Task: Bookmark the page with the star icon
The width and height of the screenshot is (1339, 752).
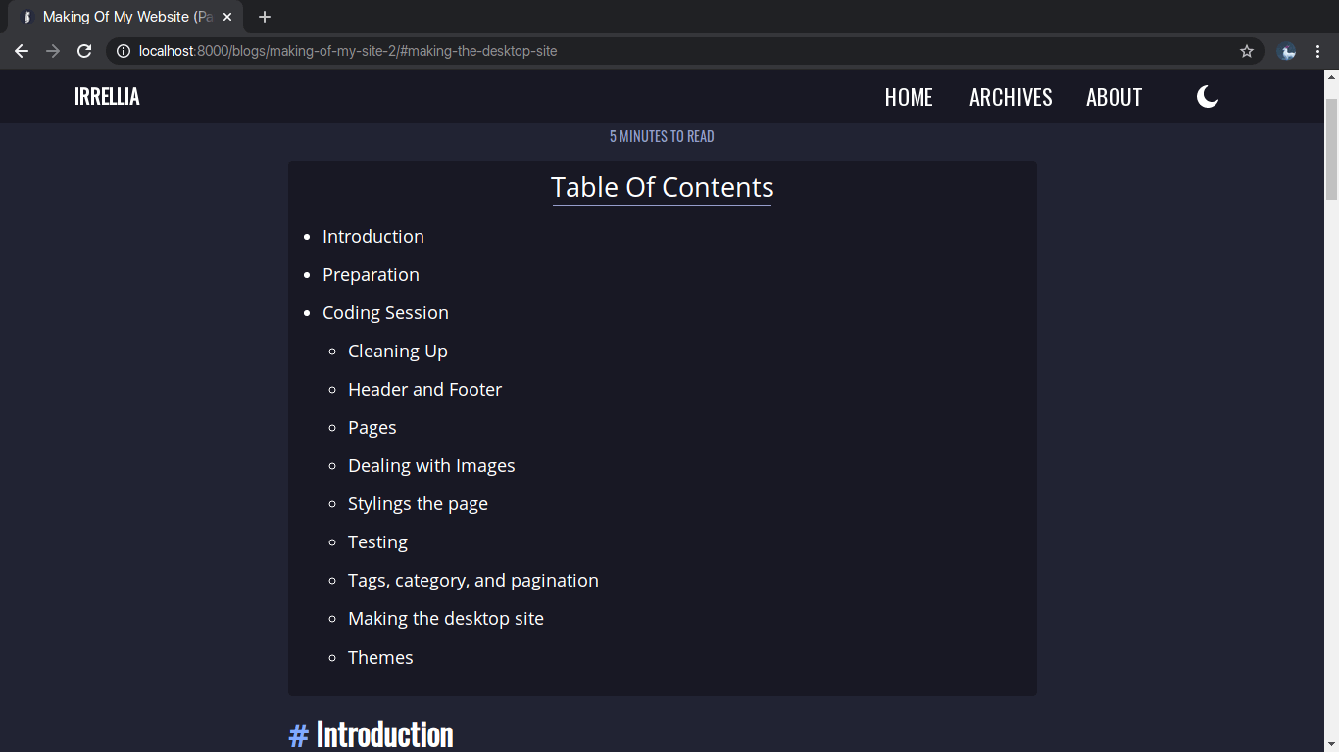Action: tap(1246, 51)
